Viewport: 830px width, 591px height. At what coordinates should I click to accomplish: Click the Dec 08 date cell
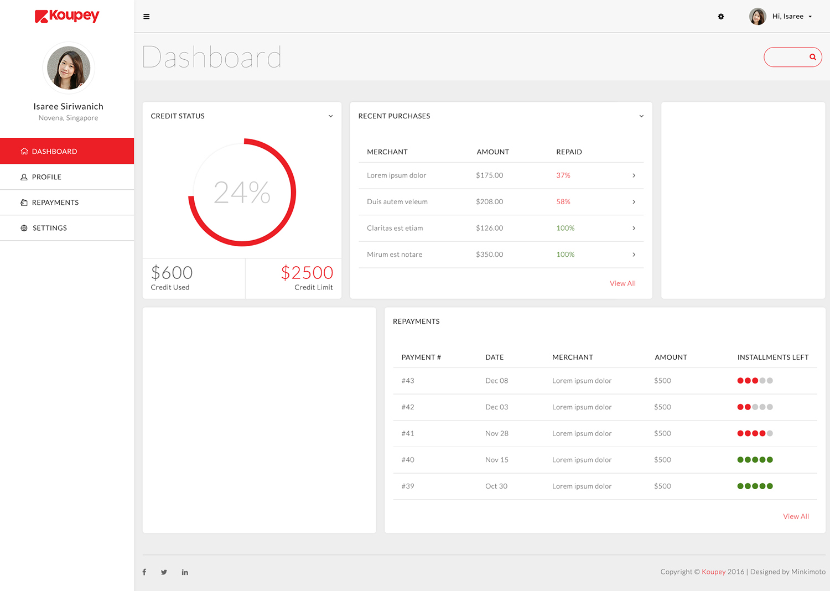(x=497, y=381)
